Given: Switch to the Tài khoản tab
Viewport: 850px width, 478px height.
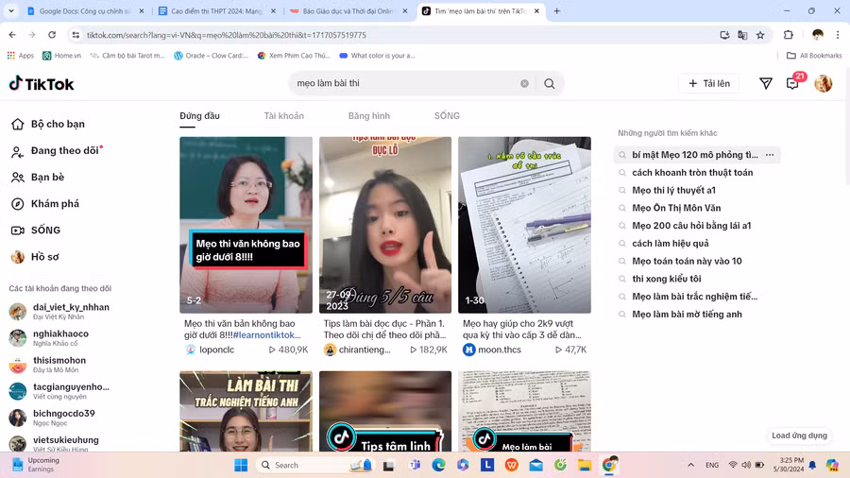Looking at the screenshot, I should [283, 116].
